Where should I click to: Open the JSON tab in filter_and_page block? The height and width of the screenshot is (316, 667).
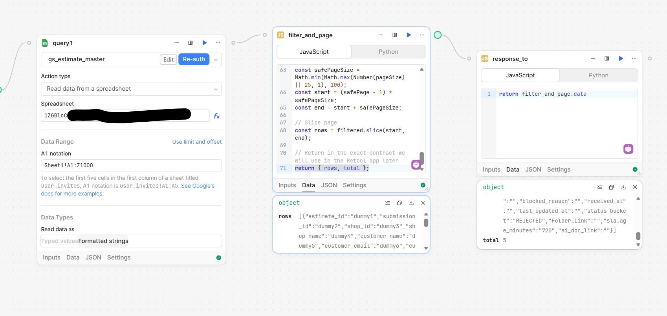pyautogui.click(x=329, y=185)
